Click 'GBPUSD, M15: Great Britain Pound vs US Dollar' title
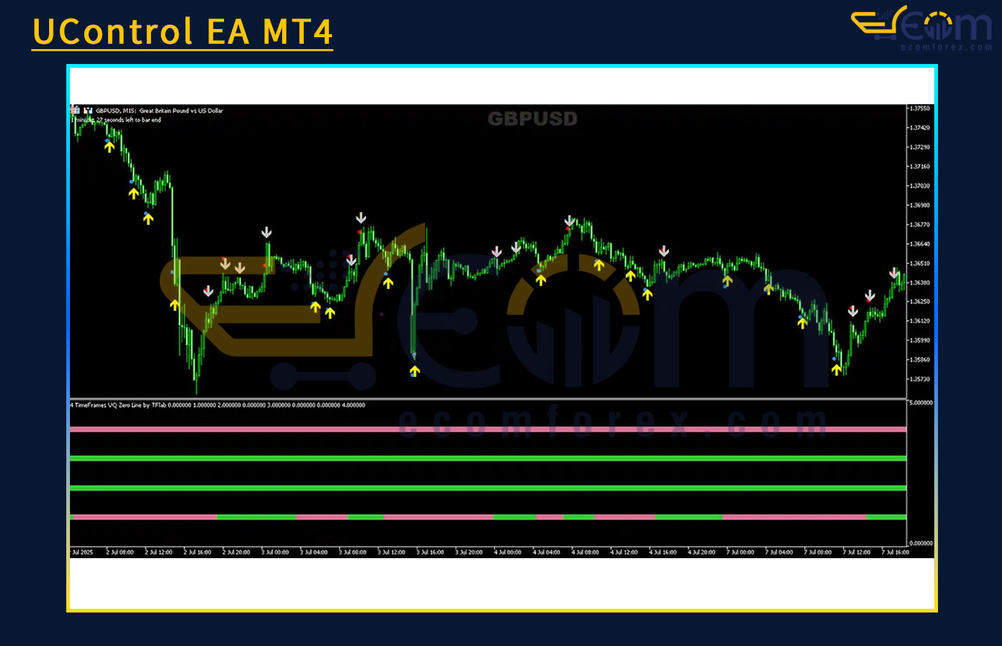The height and width of the screenshot is (646, 1002). tap(159, 110)
